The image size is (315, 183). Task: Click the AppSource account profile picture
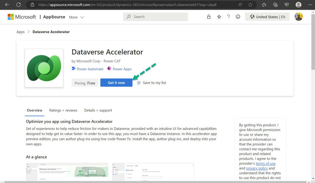coord(299,17)
